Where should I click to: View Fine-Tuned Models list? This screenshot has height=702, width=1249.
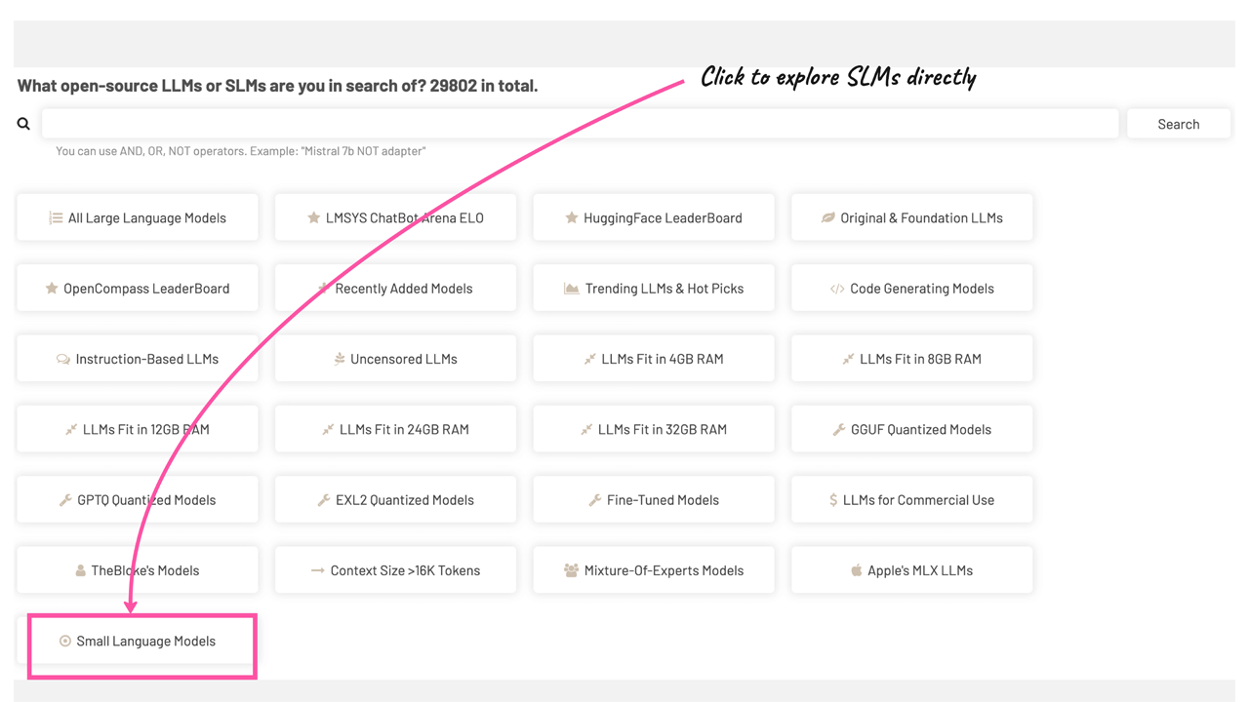click(x=654, y=500)
